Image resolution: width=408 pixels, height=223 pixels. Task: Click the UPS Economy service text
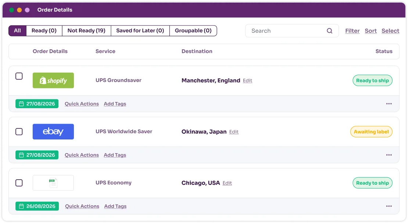coord(114,183)
